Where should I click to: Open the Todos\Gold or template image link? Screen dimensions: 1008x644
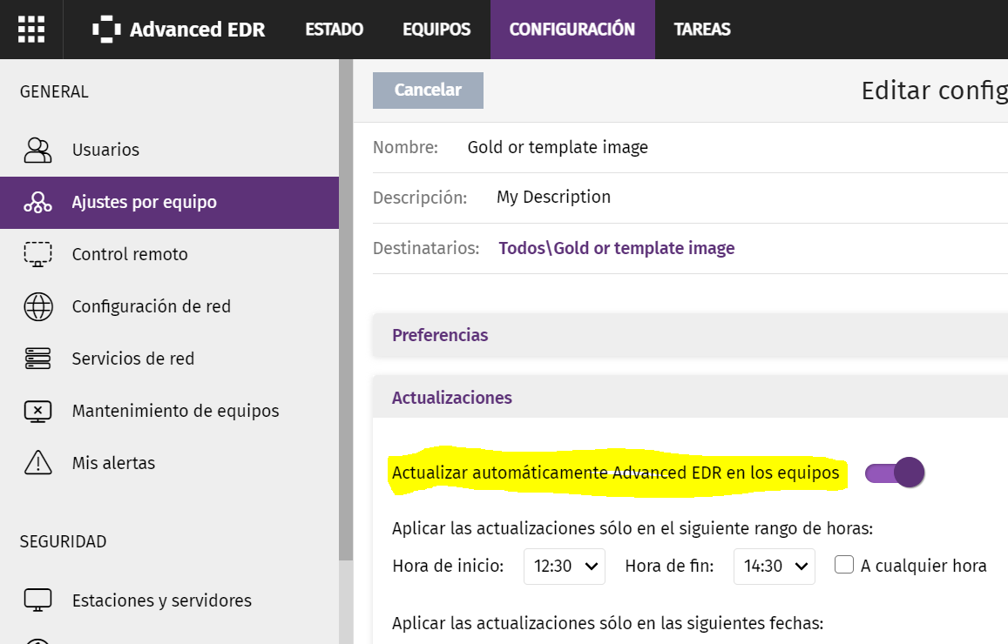(617, 249)
